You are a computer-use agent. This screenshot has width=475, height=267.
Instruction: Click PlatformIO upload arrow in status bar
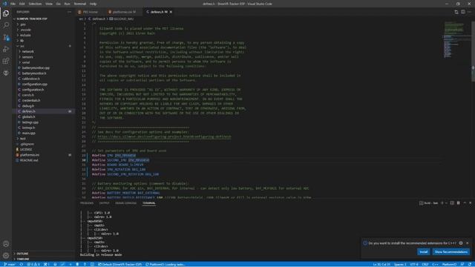pyautogui.click(x=71, y=264)
